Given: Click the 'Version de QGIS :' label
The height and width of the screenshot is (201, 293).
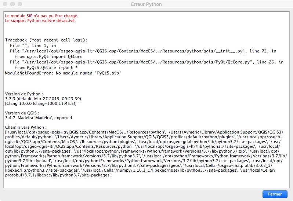Looking at the screenshot, I should click(22, 113).
